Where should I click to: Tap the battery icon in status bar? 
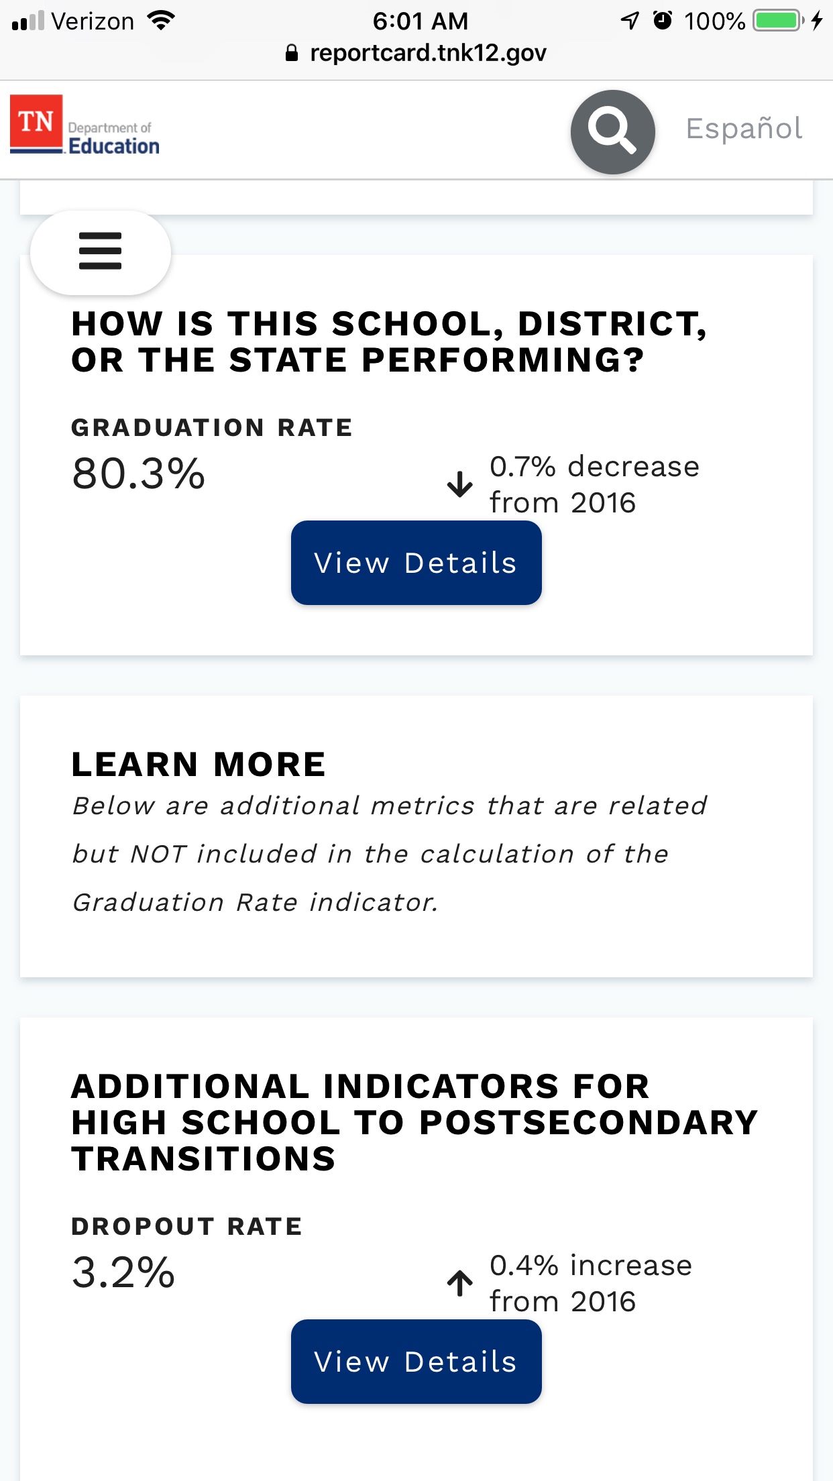[x=778, y=21]
